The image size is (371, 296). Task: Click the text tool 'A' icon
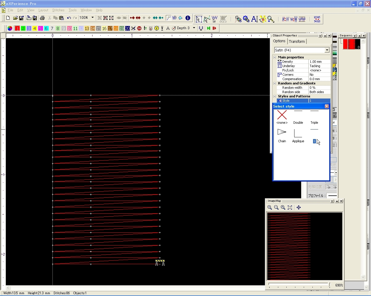(254, 19)
